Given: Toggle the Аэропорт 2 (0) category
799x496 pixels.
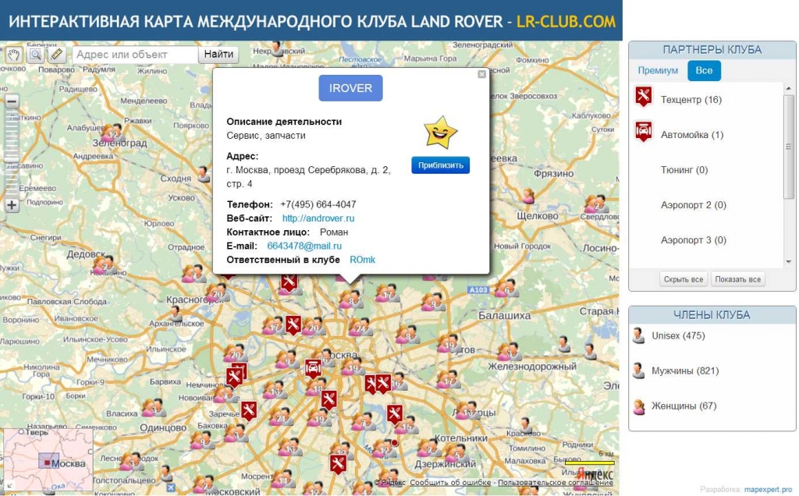Looking at the screenshot, I should click(693, 205).
